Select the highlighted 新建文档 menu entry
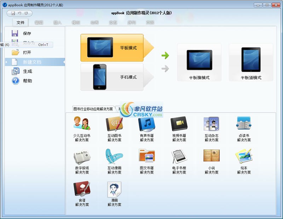 (35, 62)
